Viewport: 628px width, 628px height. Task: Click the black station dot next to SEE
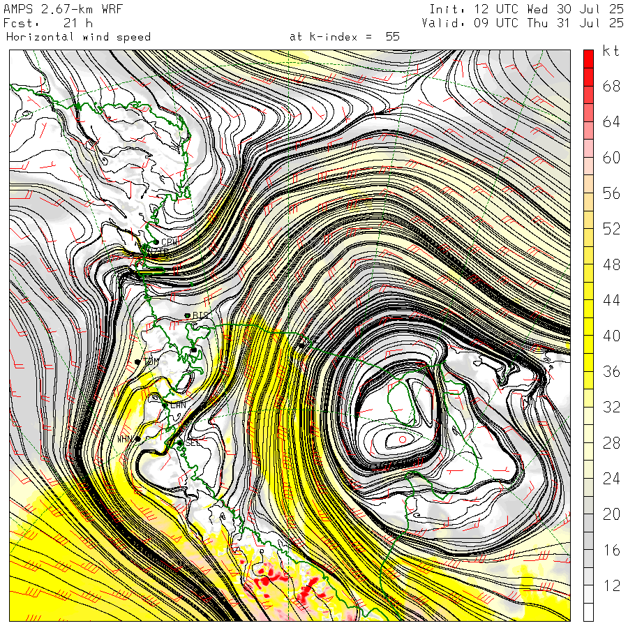[x=180, y=442]
